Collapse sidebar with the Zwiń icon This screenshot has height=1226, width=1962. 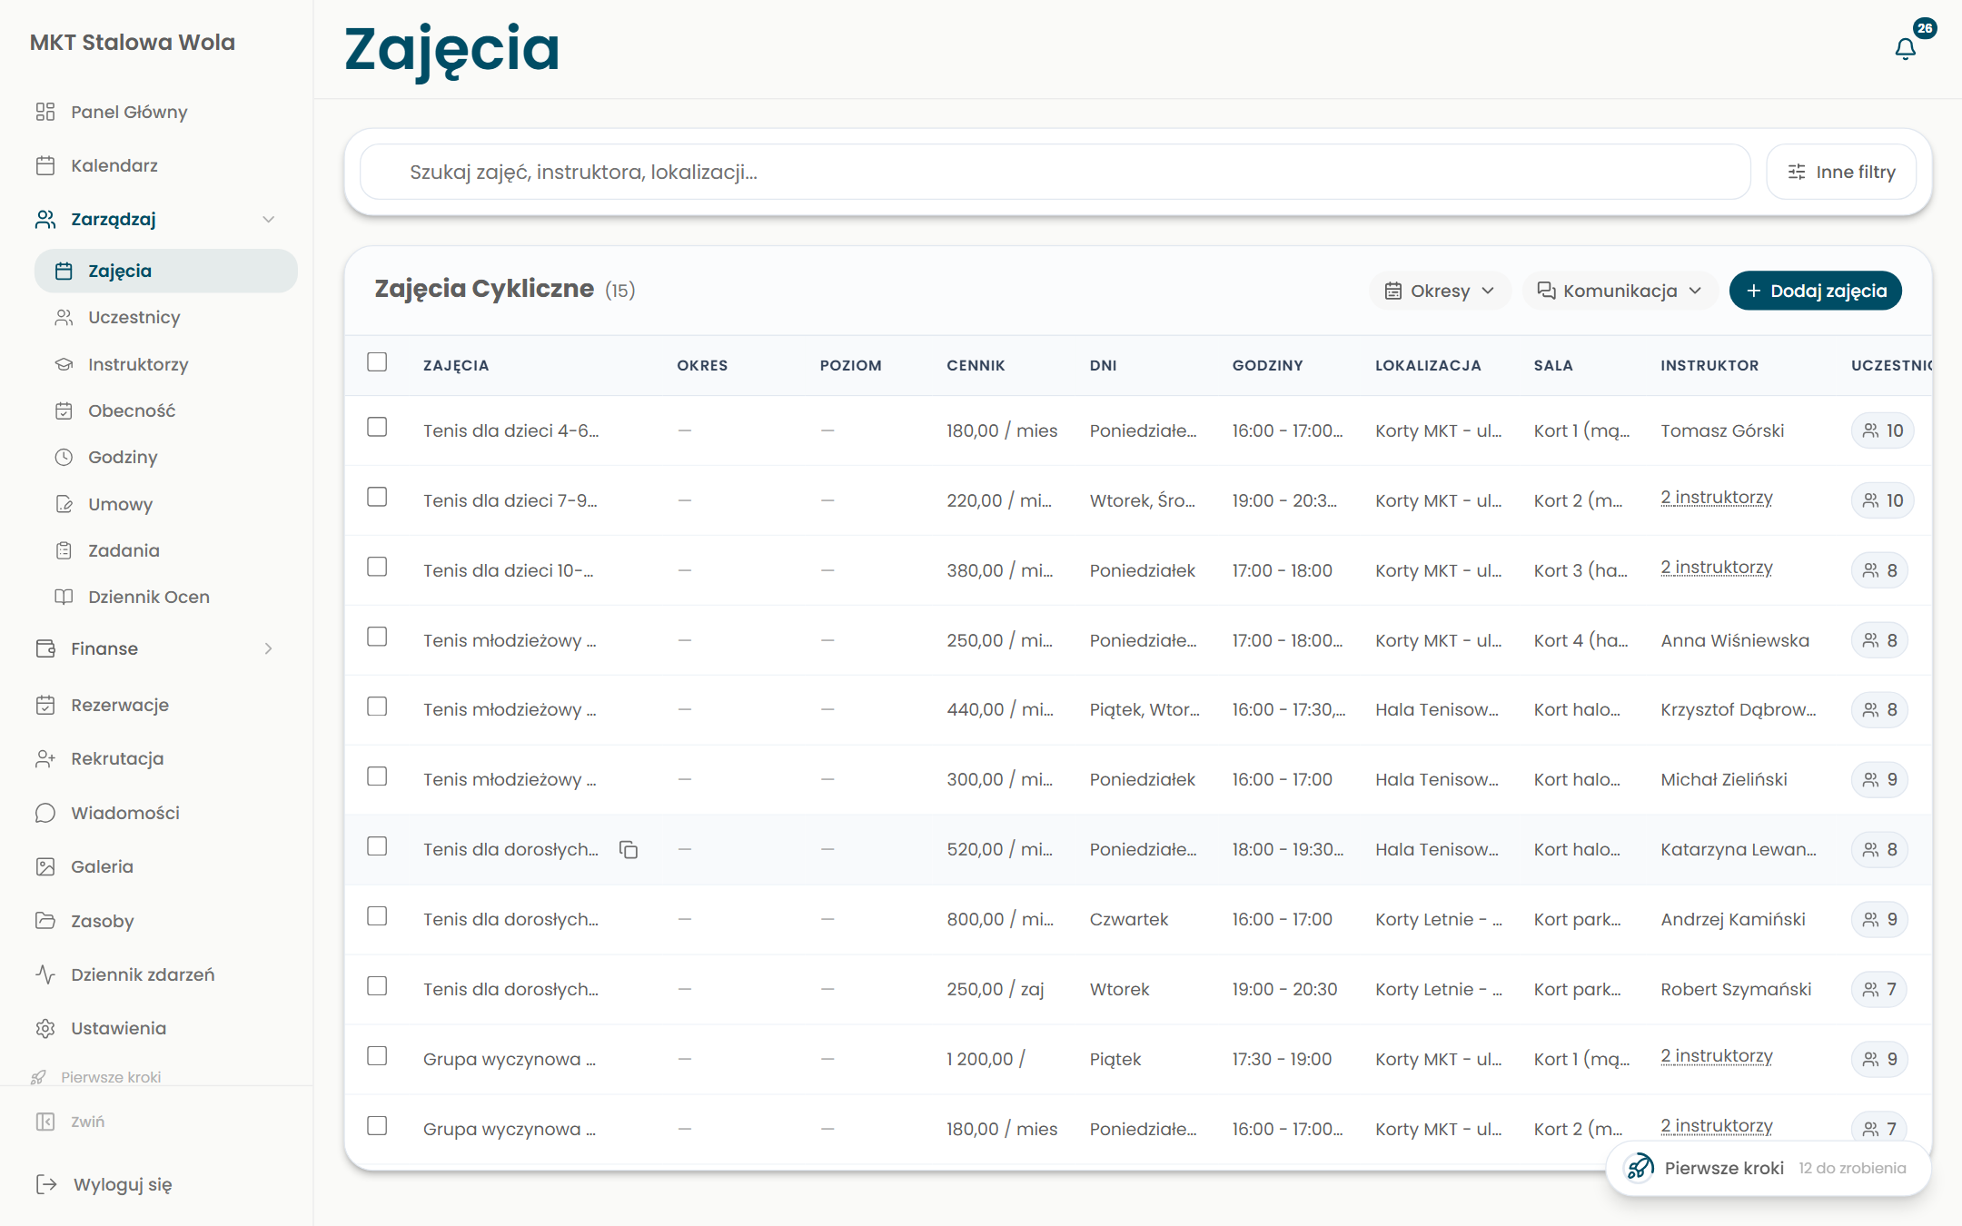[45, 1122]
